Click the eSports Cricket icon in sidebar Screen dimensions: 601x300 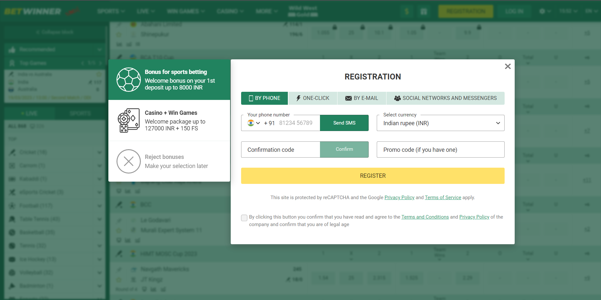click(x=12, y=192)
